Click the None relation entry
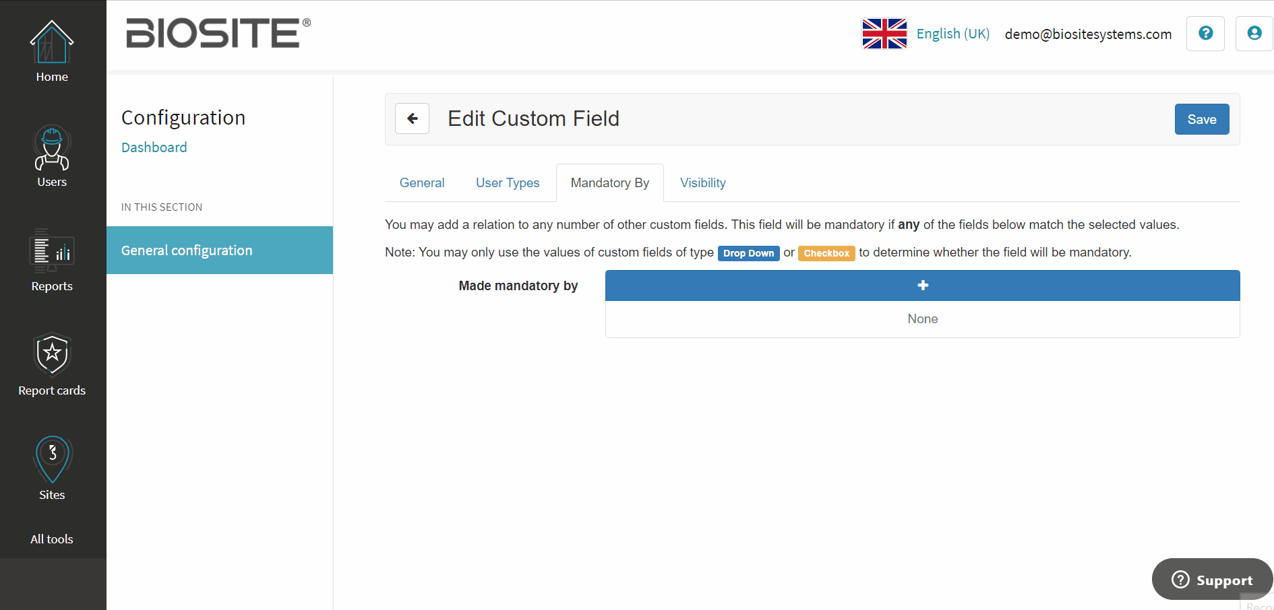Screen dimensions: 1274x610 pyautogui.click(x=923, y=319)
